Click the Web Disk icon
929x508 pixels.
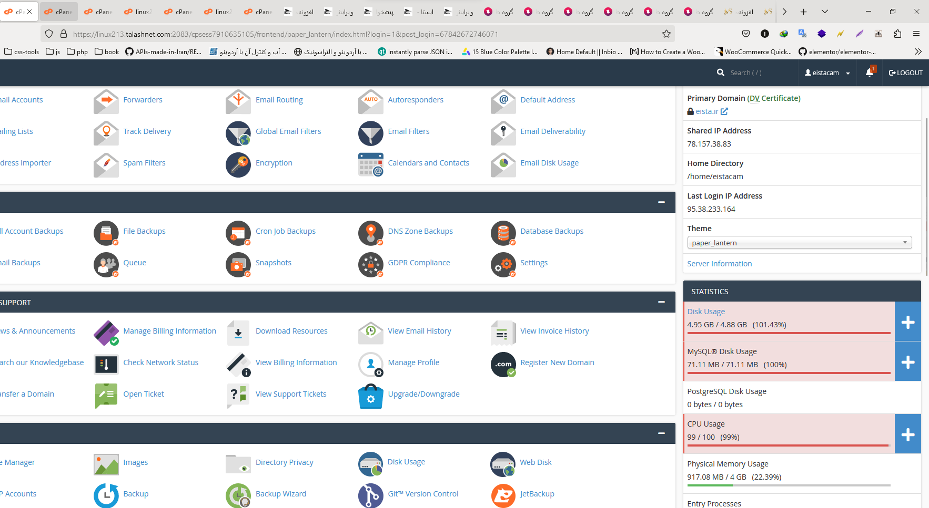[503, 464]
